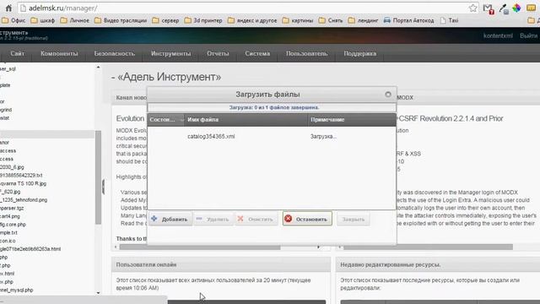Close the upload files dialog
This screenshot has height=304, width=540.
[388, 94]
